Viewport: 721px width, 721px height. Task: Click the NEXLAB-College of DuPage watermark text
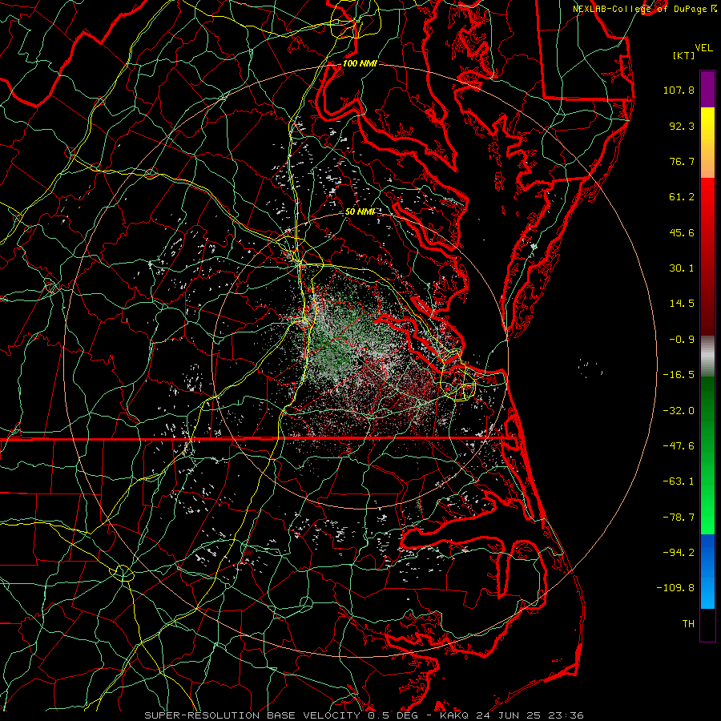pyautogui.click(x=645, y=9)
